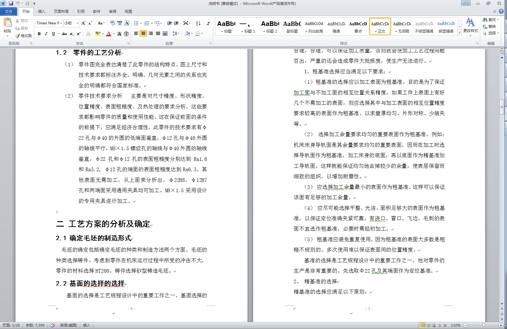Click the Character Border icon
The image size is (507, 329).
(x=127, y=23)
